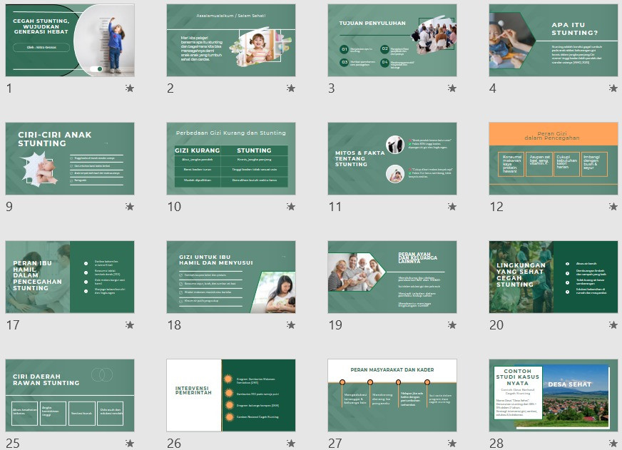Click the transition star under slide 20

613,325
